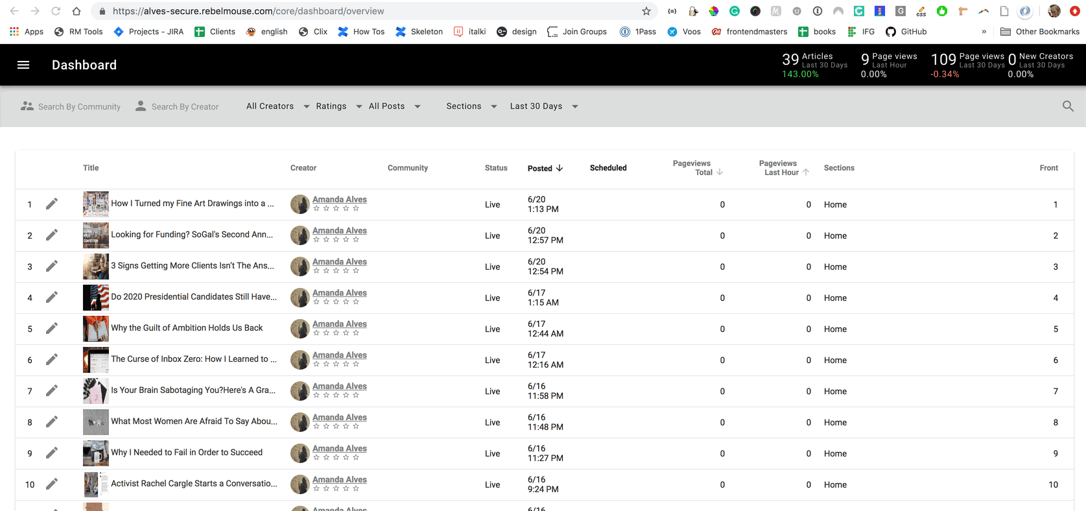This screenshot has height=511, width=1086.
Task: Click the Search By Community field
Action: (78, 107)
